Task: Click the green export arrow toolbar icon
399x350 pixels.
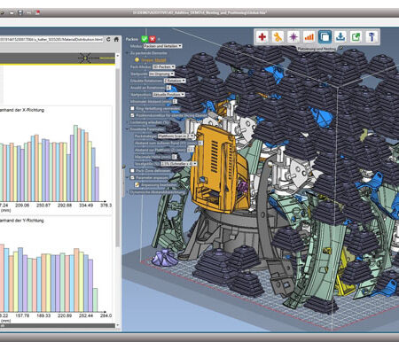Action: pyautogui.click(x=356, y=37)
